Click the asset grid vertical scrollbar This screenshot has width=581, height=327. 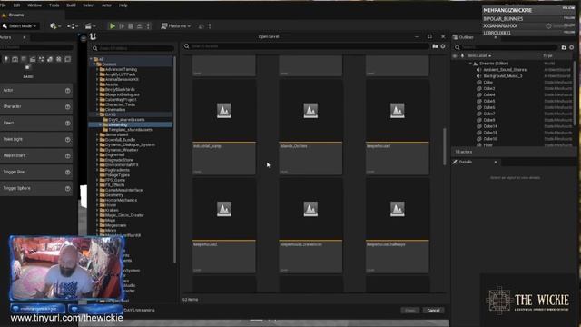point(445,147)
